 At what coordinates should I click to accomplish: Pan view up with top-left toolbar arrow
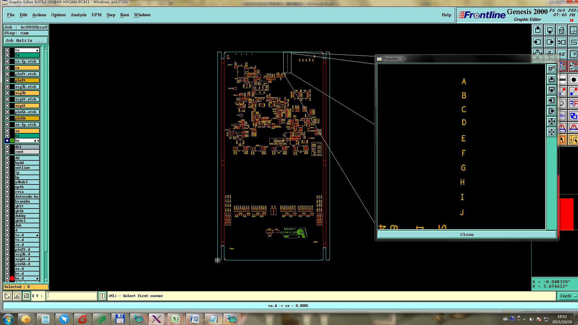(x=538, y=30)
